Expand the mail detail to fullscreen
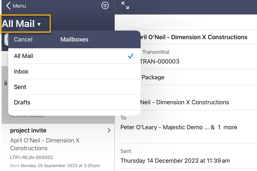The width and height of the screenshot is (257, 171). point(125,5)
